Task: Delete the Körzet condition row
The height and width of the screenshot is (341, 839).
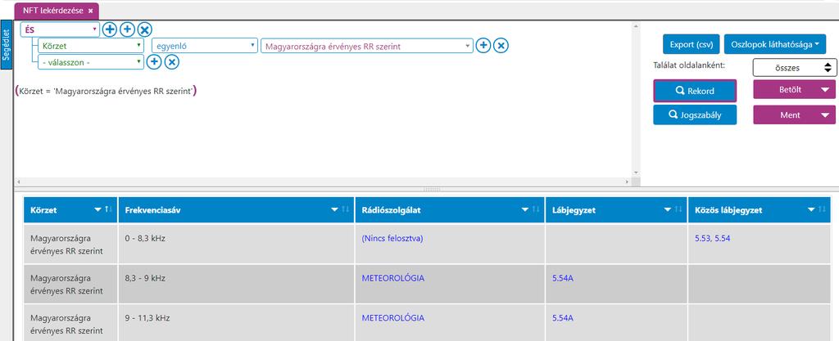Action: [501, 46]
